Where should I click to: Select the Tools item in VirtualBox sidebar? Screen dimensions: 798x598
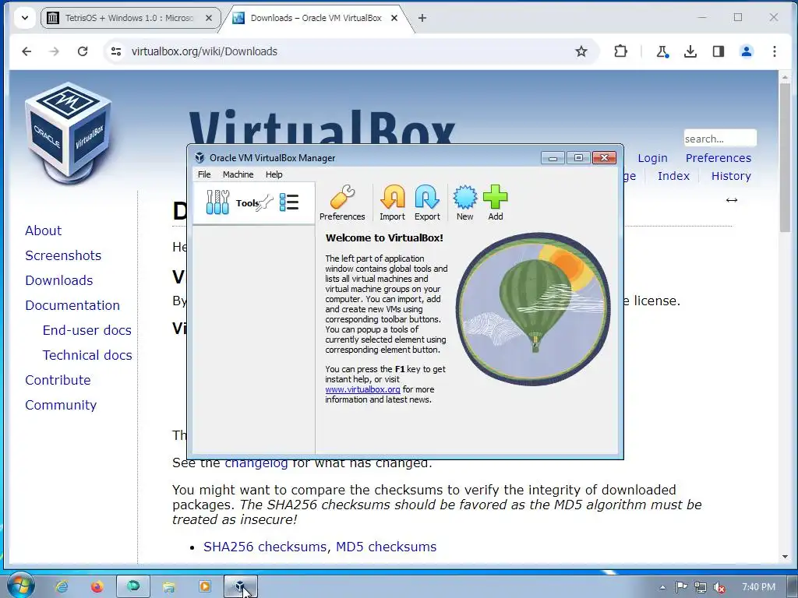point(254,203)
